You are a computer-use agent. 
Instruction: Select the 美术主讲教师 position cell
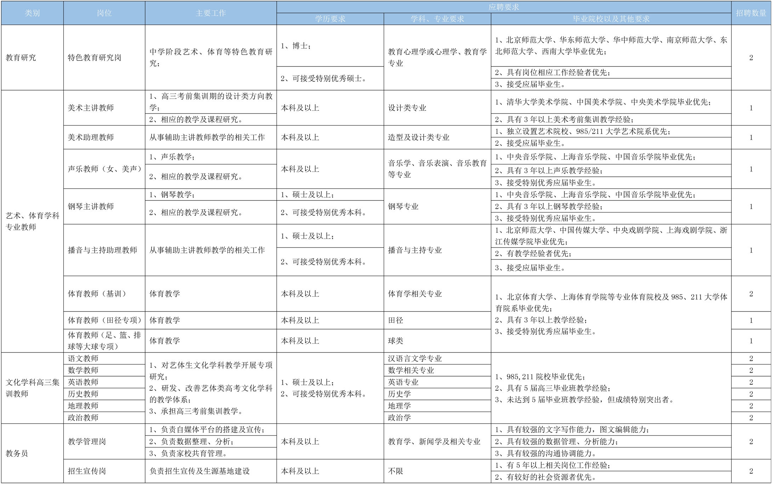coord(91,108)
